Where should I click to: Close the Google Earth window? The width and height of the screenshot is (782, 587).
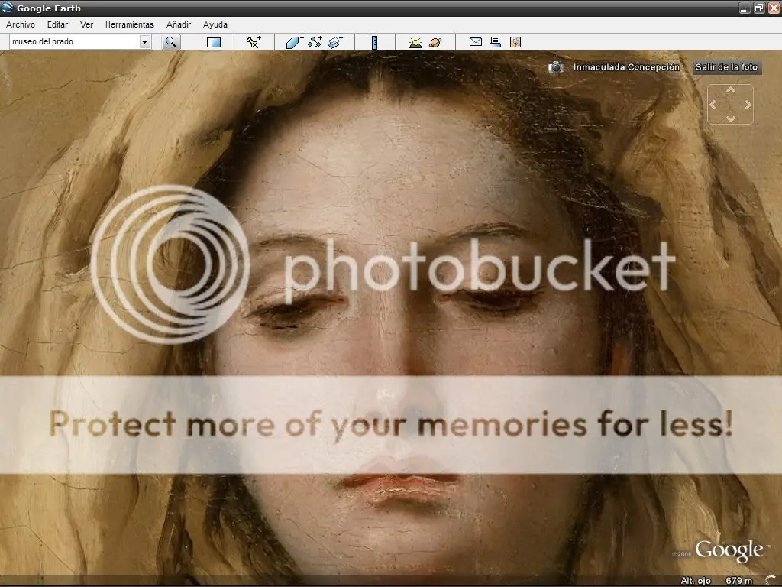pyautogui.click(x=774, y=8)
